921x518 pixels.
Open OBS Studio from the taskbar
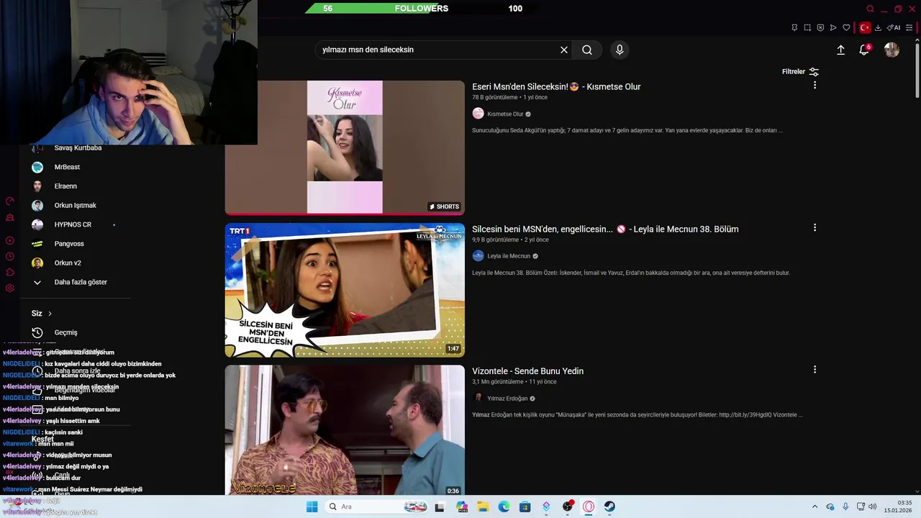coord(568,506)
